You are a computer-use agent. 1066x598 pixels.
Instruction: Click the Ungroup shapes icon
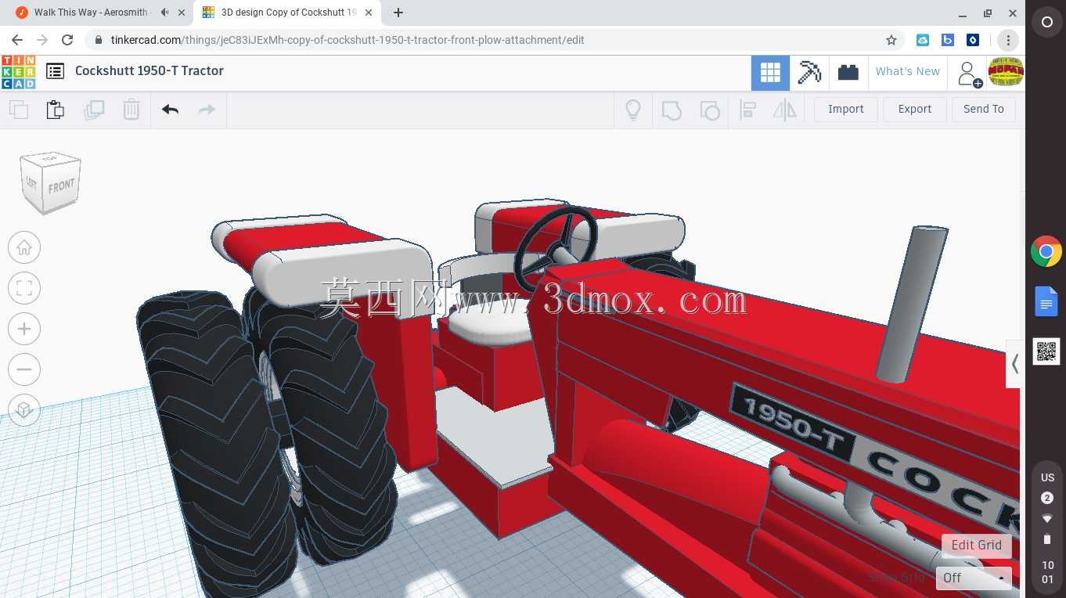pos(709,110)
